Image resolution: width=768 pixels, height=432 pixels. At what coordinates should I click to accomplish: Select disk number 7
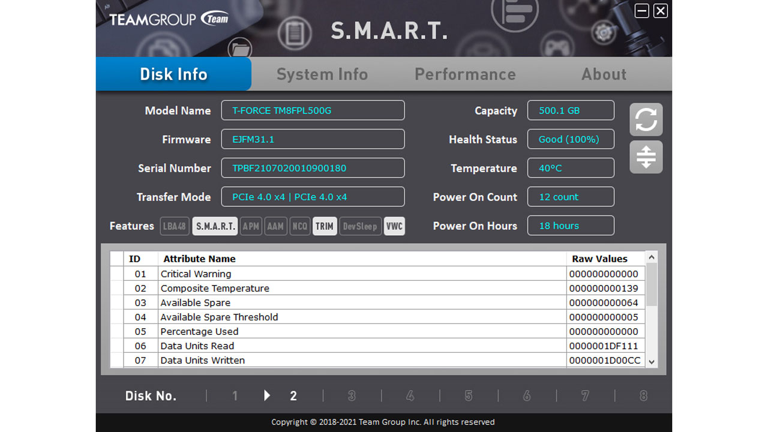[585, 396]
